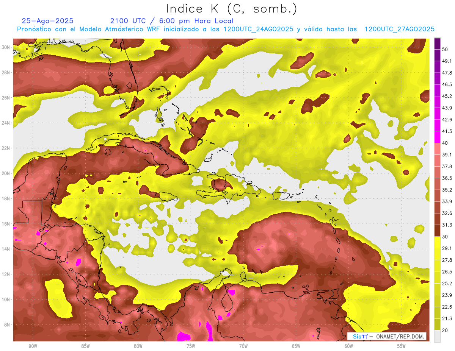The height and width of the screenshot is (351, 455).
Task: Click the legend value 30
Action: [445, 237]
